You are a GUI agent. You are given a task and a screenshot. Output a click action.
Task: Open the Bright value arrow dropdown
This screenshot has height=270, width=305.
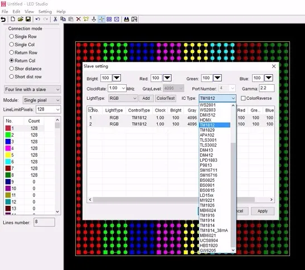tap(117, 78)
